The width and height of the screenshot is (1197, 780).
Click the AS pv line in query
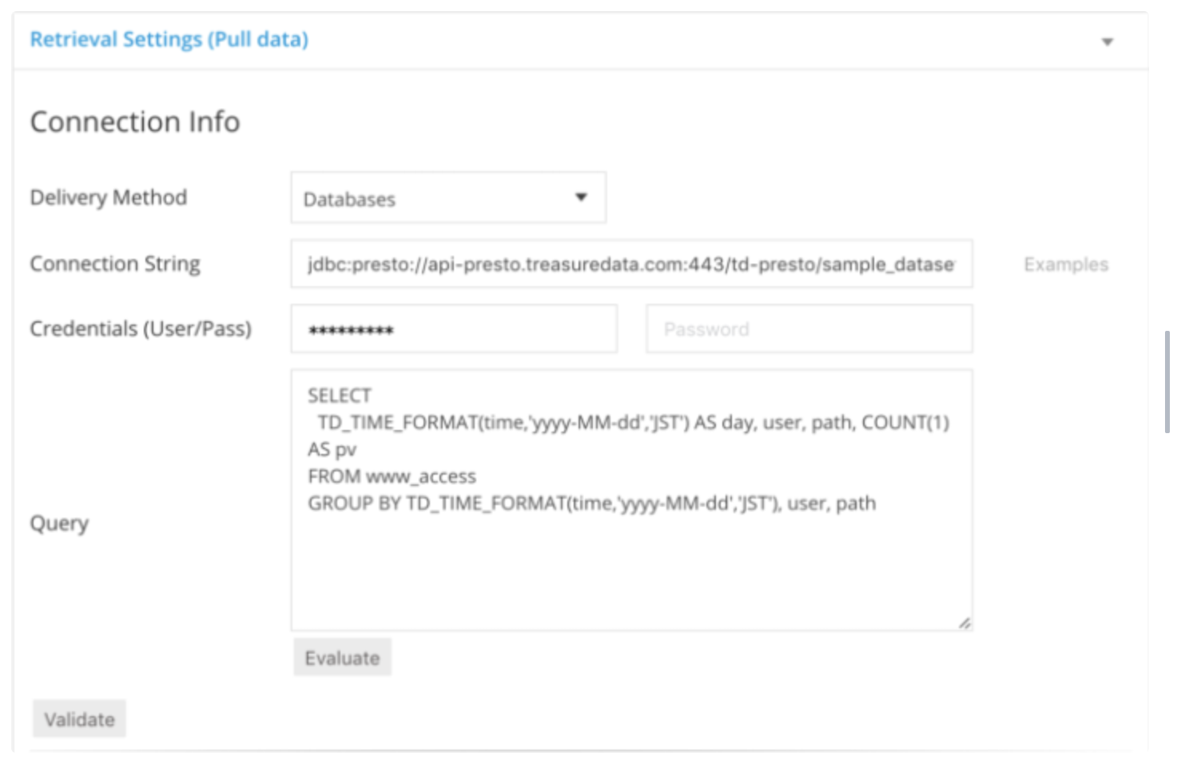[x=332, y=449]
